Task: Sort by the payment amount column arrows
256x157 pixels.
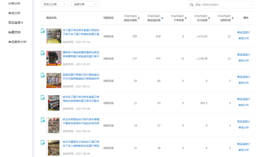Action: click(x=209, y=18)
